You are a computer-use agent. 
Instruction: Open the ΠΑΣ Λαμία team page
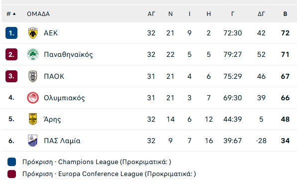tap(62, 141)
